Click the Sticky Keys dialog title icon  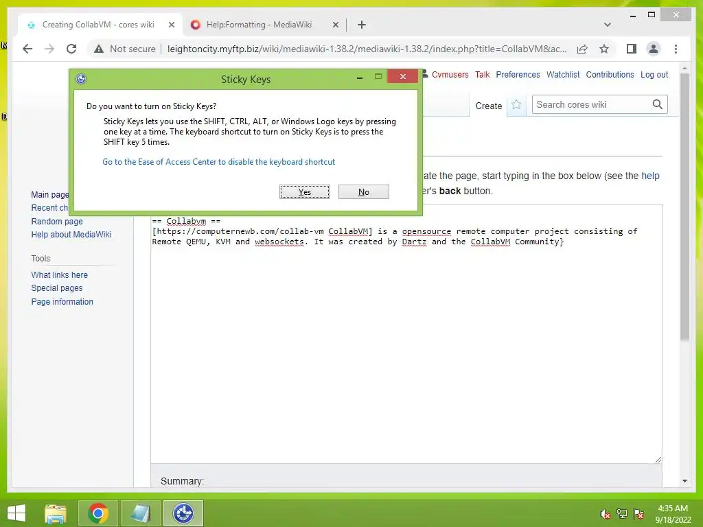click(x=81, y=80)
